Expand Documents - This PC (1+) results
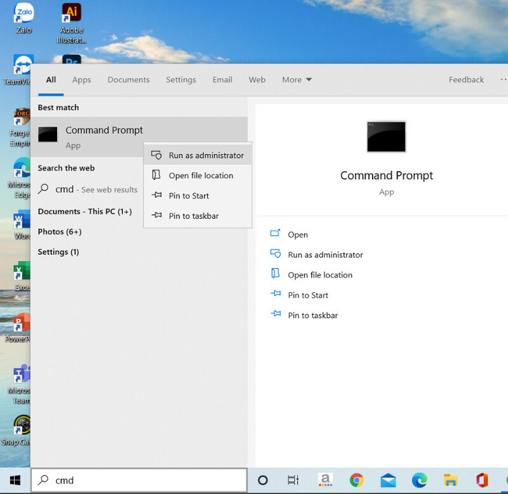This screenshot has height=494, width=508. pos(85,211)
